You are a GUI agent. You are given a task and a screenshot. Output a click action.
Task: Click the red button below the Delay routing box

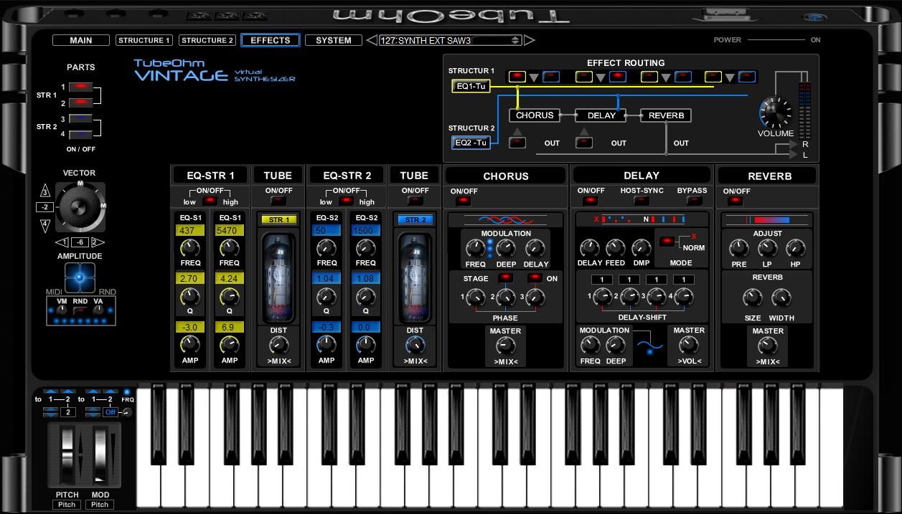[585, 143]
